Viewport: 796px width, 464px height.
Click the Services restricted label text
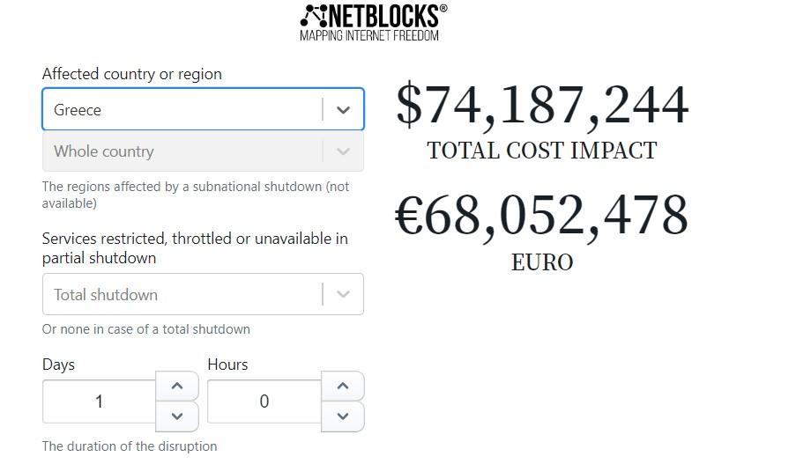[x=195, y=248]
